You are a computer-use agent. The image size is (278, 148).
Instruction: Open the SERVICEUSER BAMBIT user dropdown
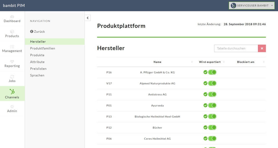252,6
